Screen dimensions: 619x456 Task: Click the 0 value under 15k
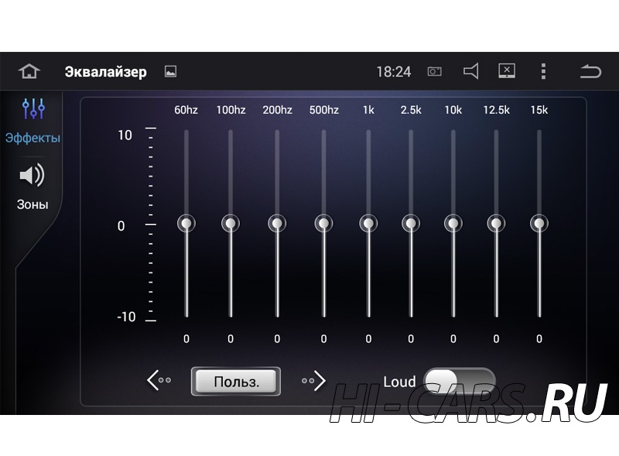click(539, 338)
